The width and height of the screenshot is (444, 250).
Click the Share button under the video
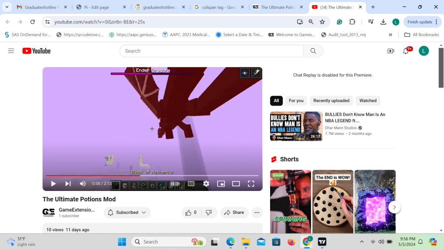(x=234, y=213)
